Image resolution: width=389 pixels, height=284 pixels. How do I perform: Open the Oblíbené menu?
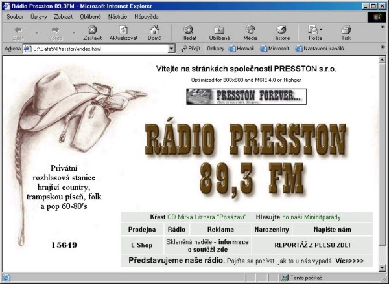tap(90, 17)
